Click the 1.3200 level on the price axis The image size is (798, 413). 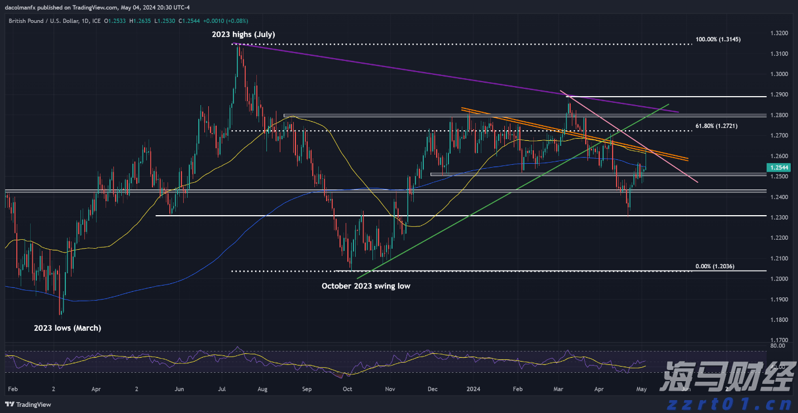coord(780,33)
